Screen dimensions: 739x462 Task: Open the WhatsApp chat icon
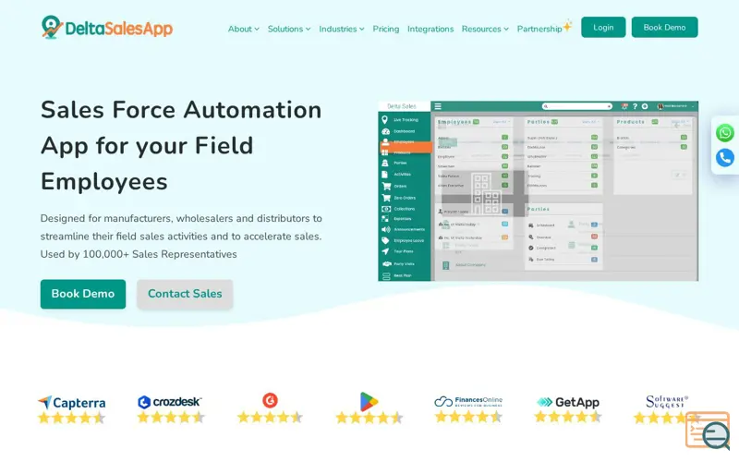[725, 132]
